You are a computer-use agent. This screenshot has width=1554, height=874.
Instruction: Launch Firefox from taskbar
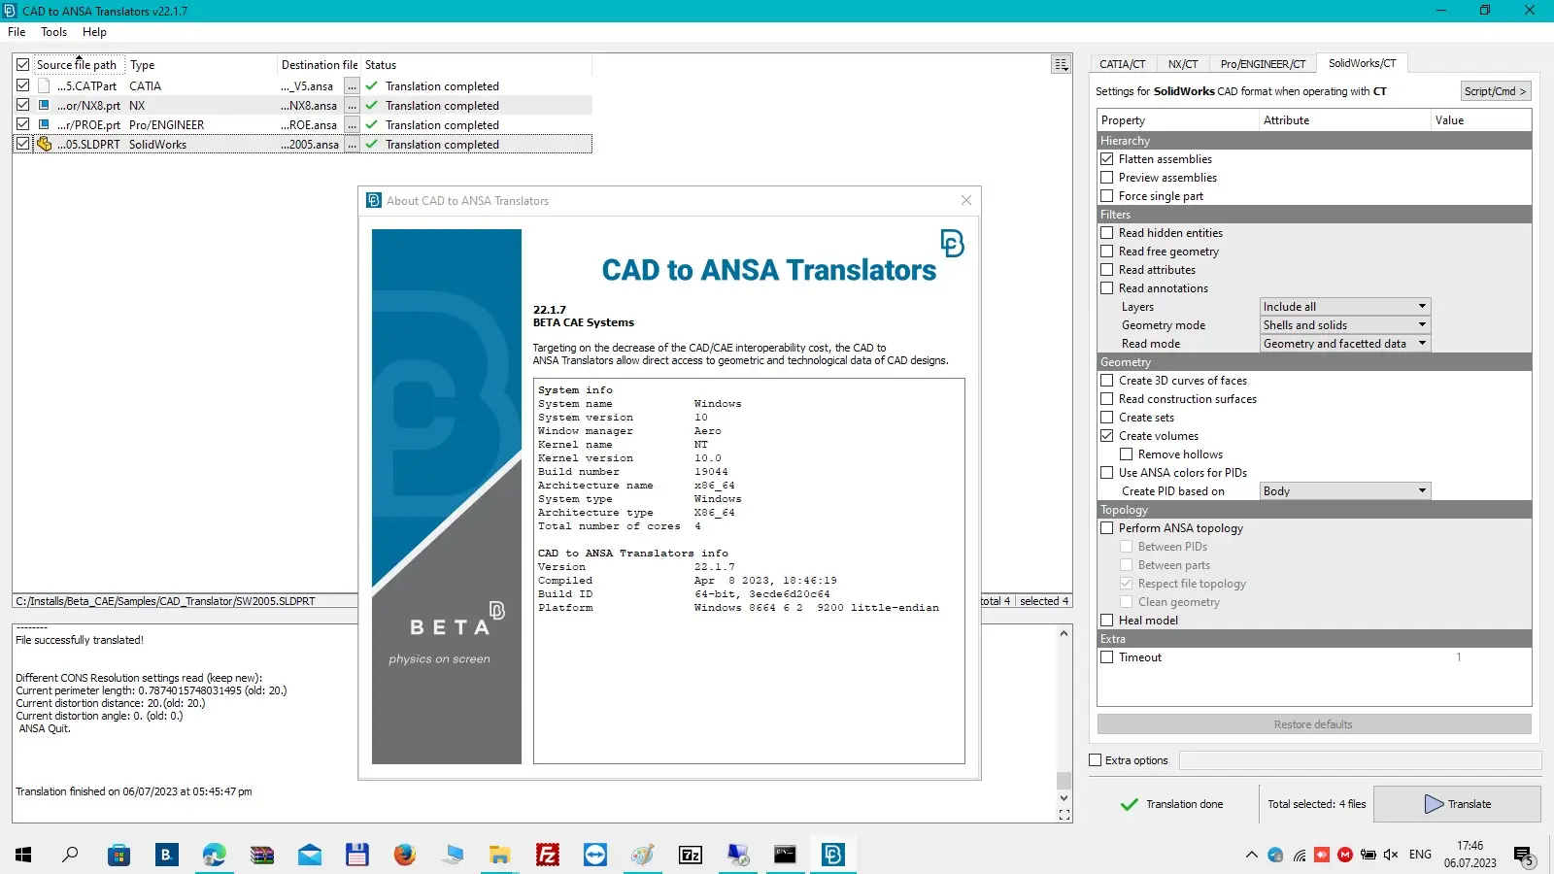(x=405, y=855)
